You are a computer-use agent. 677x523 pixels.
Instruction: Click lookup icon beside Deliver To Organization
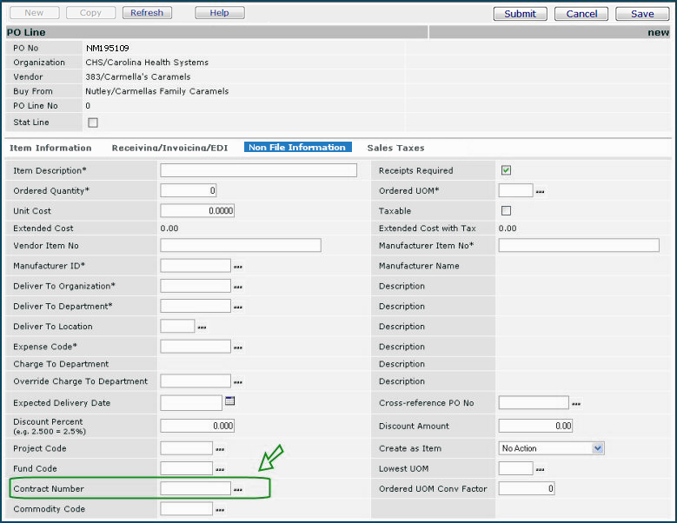pos(238,287)
